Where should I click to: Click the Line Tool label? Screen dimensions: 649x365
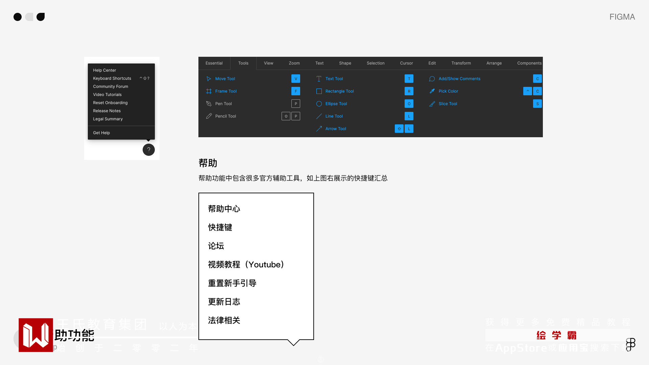334,116
